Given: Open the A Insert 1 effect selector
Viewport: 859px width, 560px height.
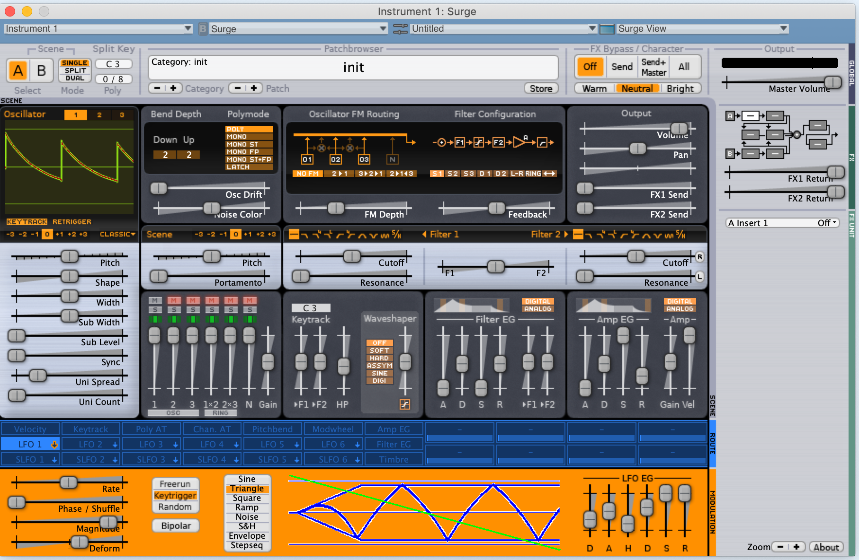Looking at the screenshot, I should (x=782, y=223).
